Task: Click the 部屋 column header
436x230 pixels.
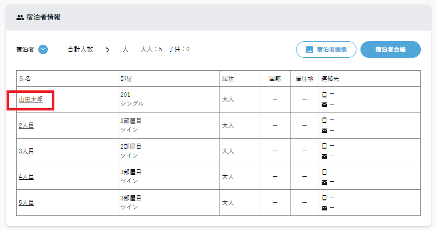Action: (x=126, y=79)
